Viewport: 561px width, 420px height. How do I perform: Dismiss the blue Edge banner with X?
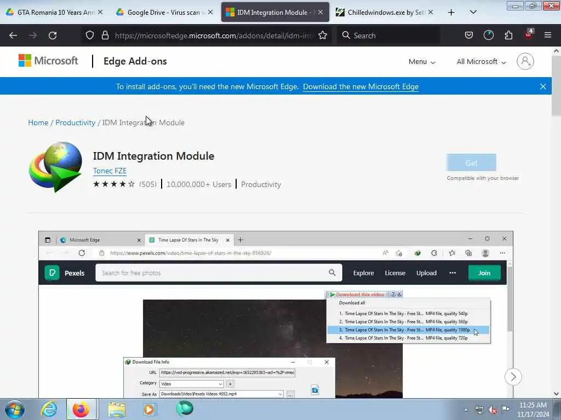543,86
